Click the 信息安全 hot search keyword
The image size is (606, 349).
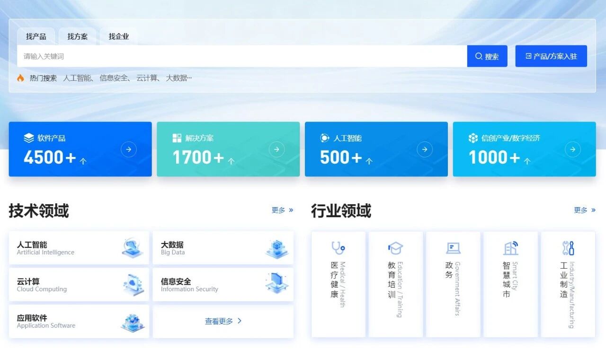coord(114,78)
